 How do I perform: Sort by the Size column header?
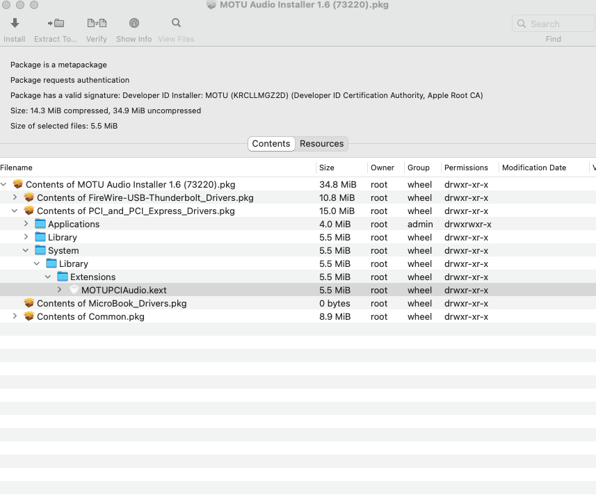[327, 168]
